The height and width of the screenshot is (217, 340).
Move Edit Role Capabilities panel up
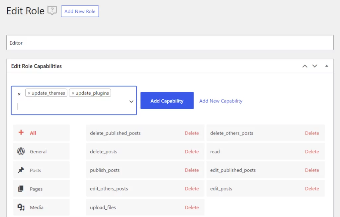coord(305,66)
